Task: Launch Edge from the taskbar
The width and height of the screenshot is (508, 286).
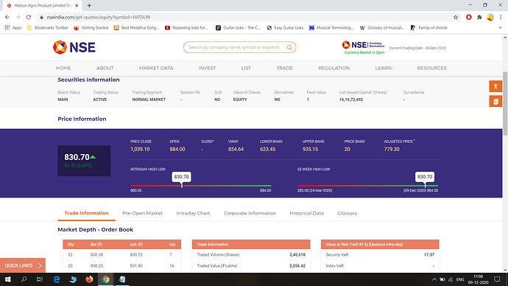Action: [x=57, y=279]
